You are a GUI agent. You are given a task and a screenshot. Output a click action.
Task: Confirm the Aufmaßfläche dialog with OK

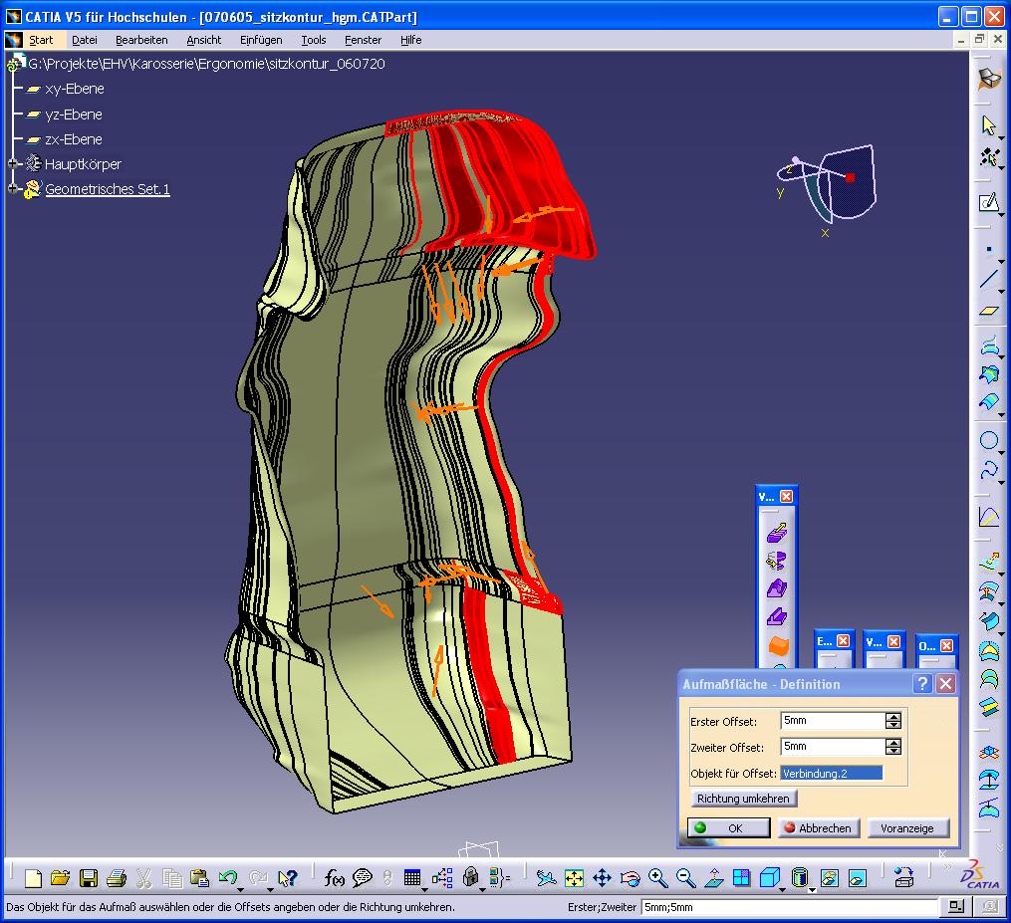pos(728,827)
